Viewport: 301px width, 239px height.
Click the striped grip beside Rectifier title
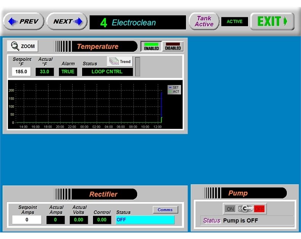pyautogui.click(x=62, y=194)
